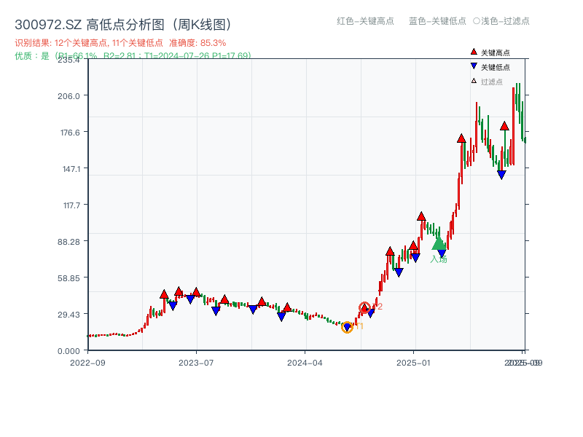The height and width of the screenshot is (437, 583).
Task: Click the green 入场 entry triangle on the chart
Action: pyautogui.click(x=438, y=243)
